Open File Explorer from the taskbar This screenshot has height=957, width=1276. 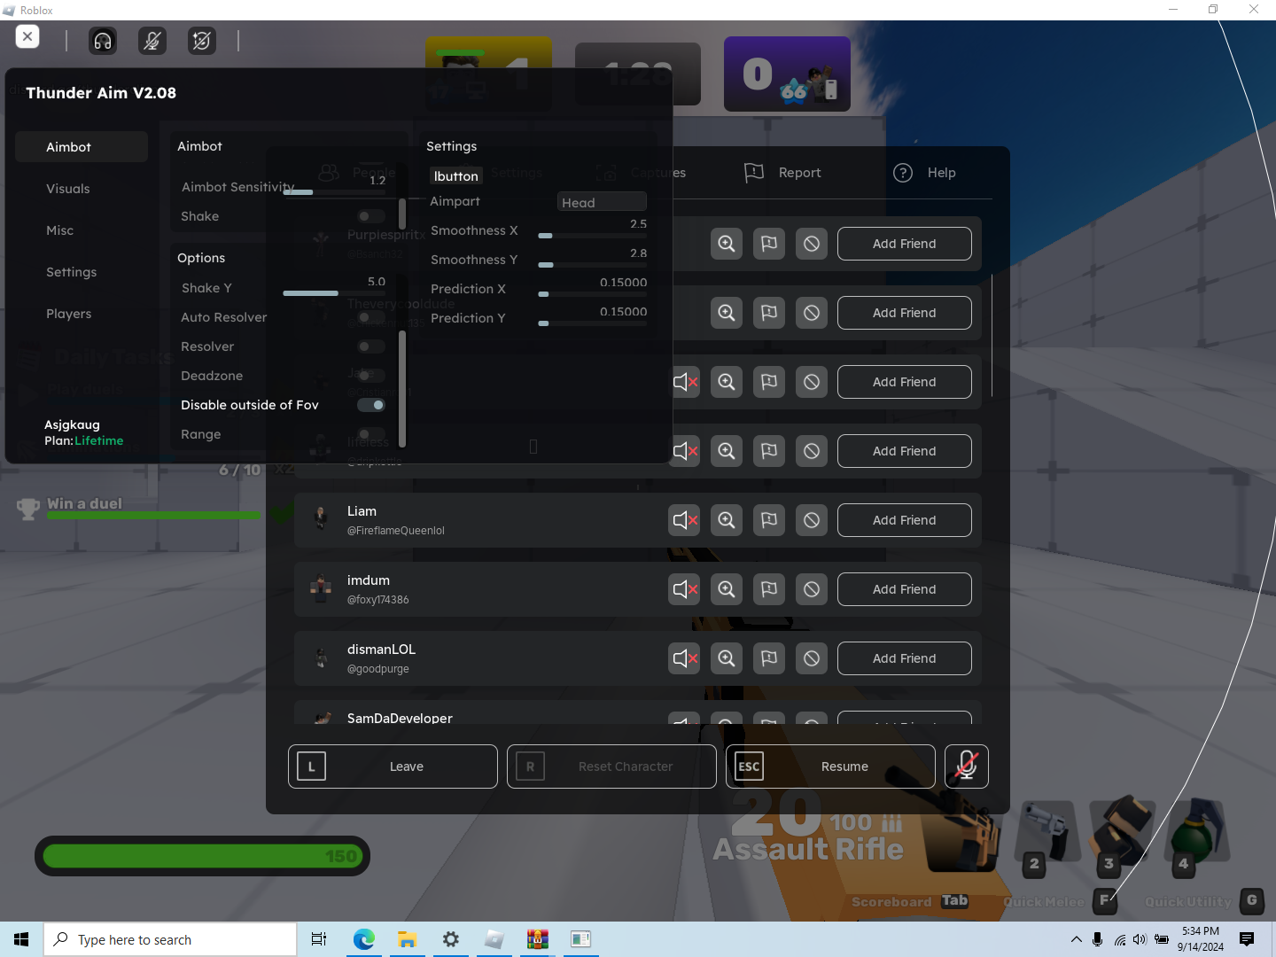[407, 939]
